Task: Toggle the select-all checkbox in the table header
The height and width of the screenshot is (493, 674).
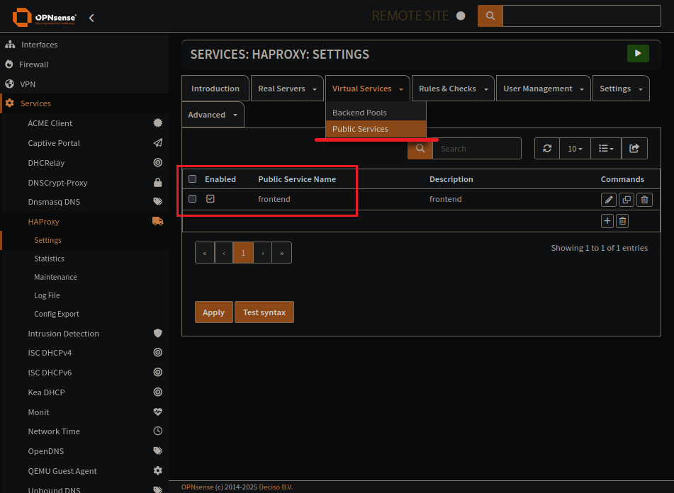Action: [193, 179]
